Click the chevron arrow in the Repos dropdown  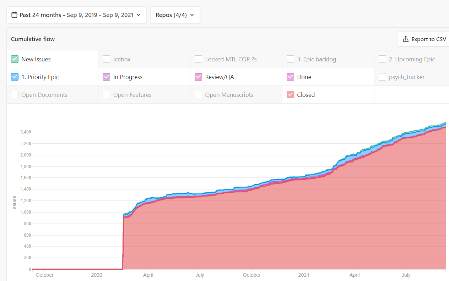click(x=192, y=15)
